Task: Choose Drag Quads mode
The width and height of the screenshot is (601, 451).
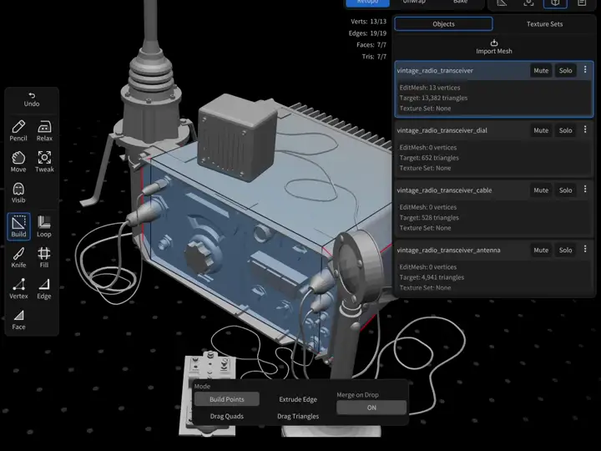Action: pyautogui.click(x=226, y=416)
